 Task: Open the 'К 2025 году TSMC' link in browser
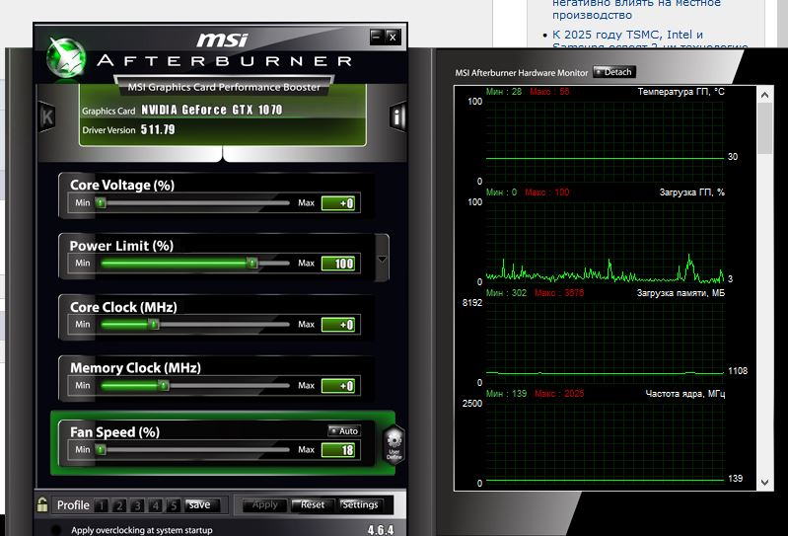click(x=627, y=35)
